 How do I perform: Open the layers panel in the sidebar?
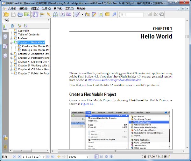[5, 56]
